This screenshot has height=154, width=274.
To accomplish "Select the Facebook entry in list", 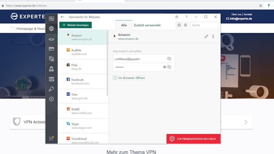I will coord(83,81).
